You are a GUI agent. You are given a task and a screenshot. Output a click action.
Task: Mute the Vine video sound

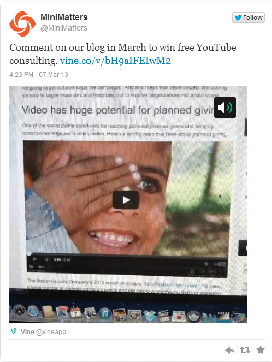point(225,108)
